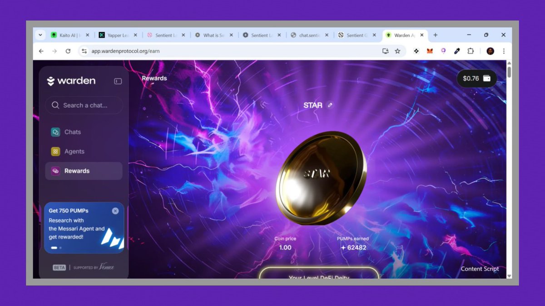Open the $0.76 wallet balance button
The height and width of the screenshot is (306, 545).
476,78
